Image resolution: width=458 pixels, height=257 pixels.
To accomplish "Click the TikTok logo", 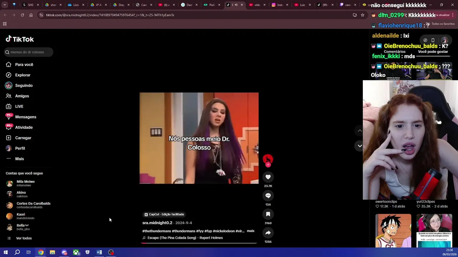I will (x=20, y=39).
